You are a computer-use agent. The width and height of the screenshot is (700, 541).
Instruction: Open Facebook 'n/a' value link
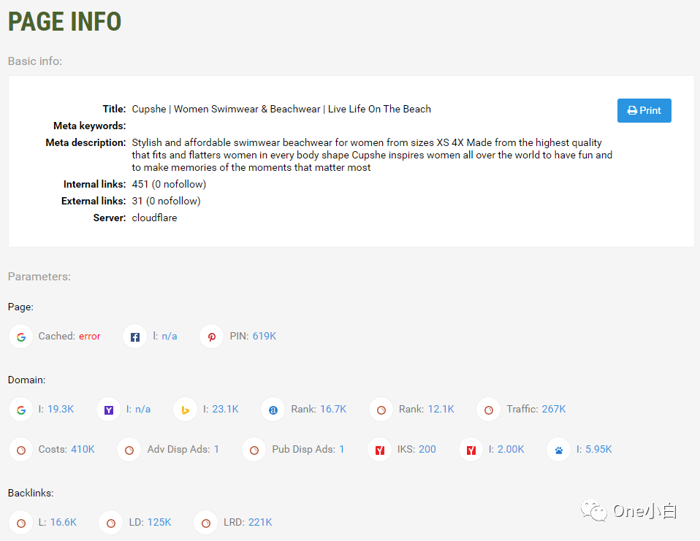pos(170,337)
